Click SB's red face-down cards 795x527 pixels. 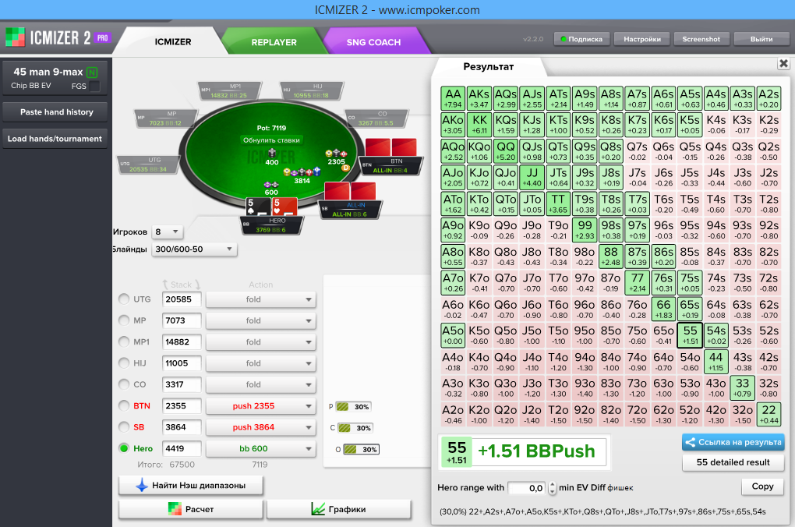coord(350,191)
